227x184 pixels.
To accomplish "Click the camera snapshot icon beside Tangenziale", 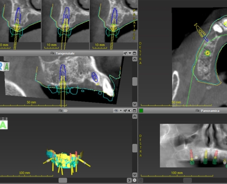I will point(52,53).
